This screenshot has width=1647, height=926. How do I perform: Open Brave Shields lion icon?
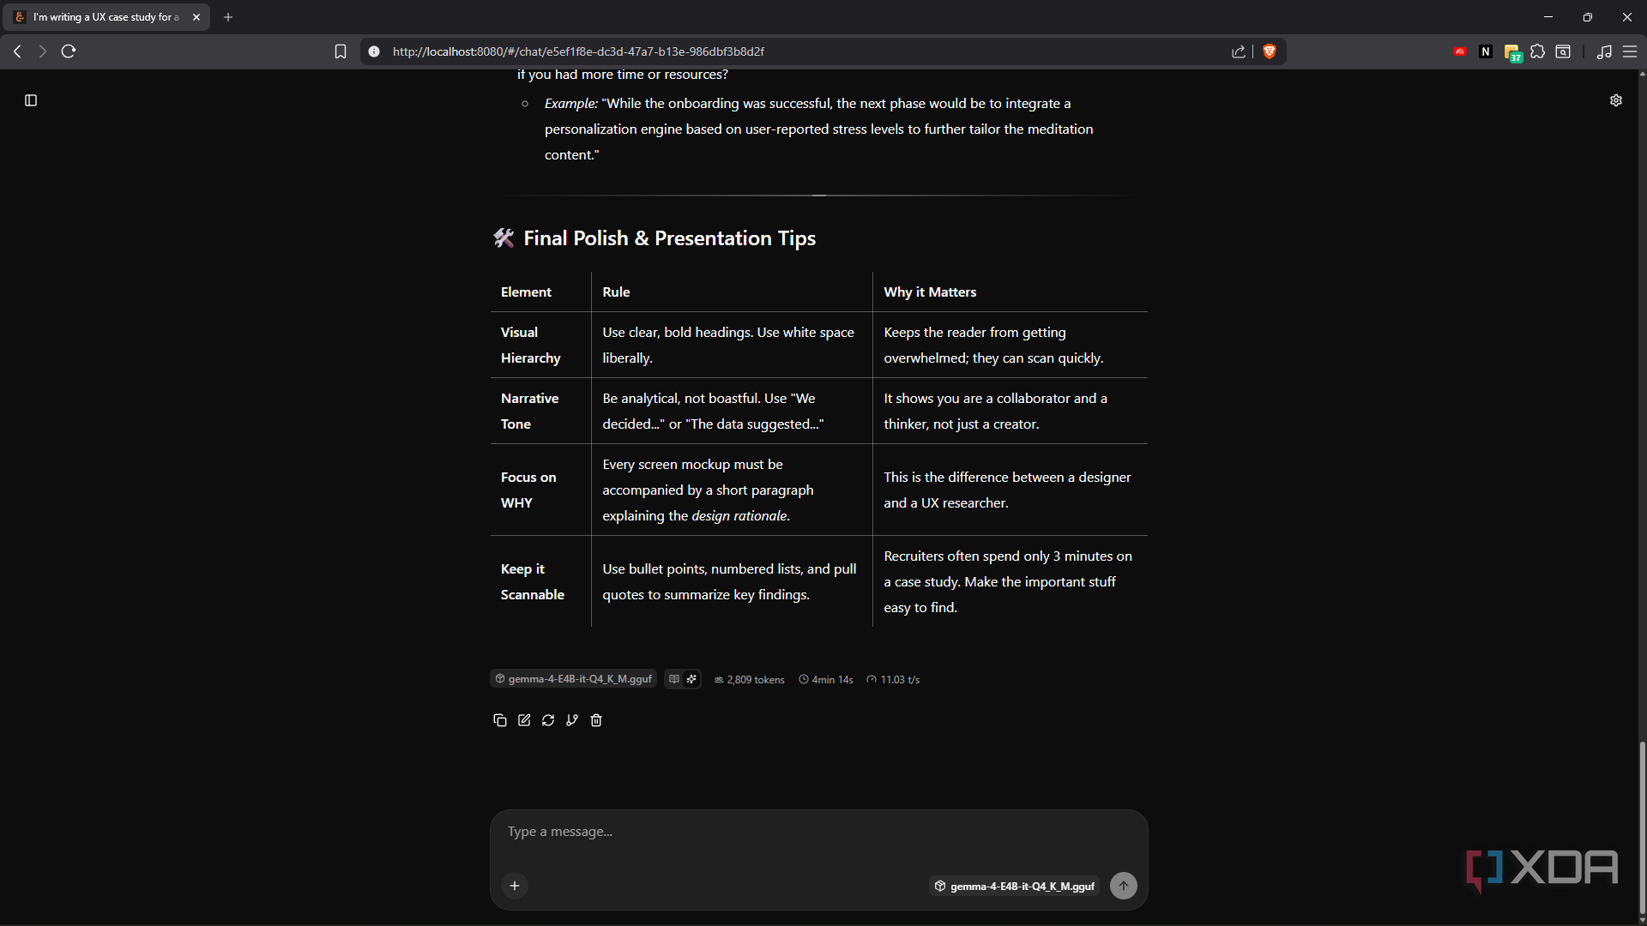click(x=1270, y=51)
